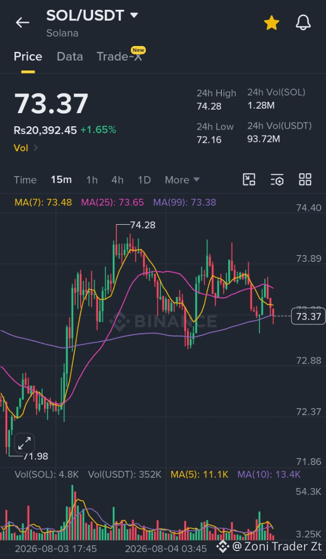Viewport: 326px width, 559px height.
Task: Select the 1D chart interval
Action: 144,180
